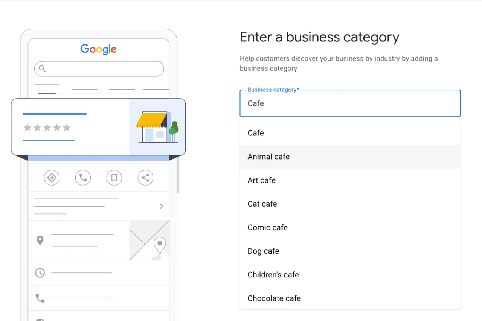Image resolution: width=482 pixels, height=321 pixels.
Task: Pick 'Art cafe' from the list
Action: tap(261, 181)
